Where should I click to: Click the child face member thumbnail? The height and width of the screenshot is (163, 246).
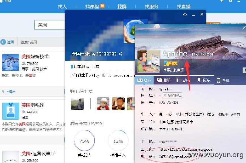[118, 103]
